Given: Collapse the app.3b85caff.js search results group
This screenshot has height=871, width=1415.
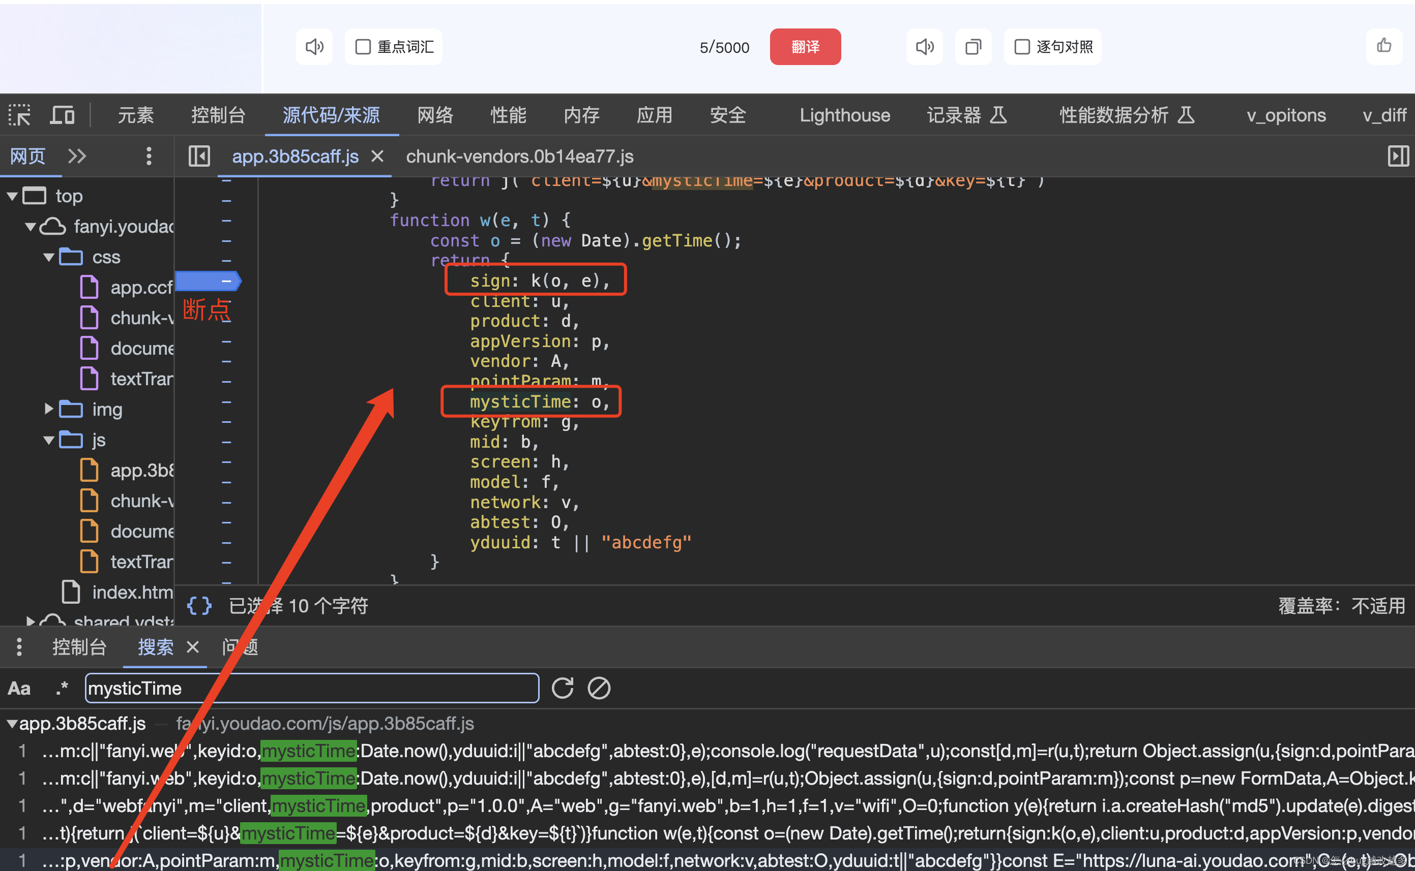Looking at the screenshot, I should click(x=11, y=724).
